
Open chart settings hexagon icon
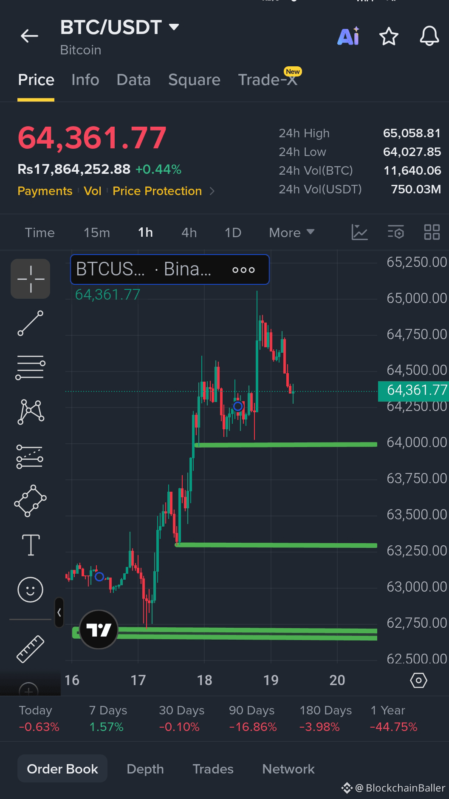[418, 680]
